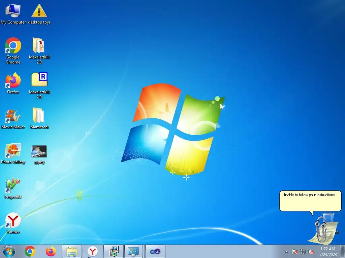Select the giphy image thumbnail

pyautogui.click(x=39, y=155)
